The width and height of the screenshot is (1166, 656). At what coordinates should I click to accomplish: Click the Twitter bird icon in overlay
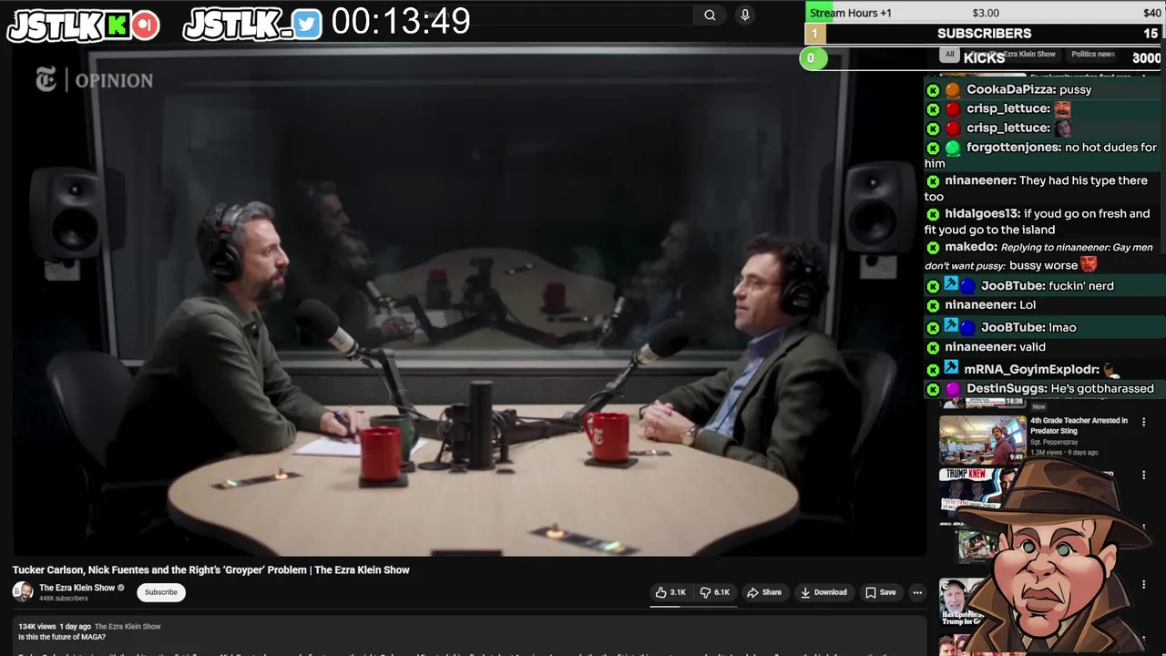tap(307, 25)
